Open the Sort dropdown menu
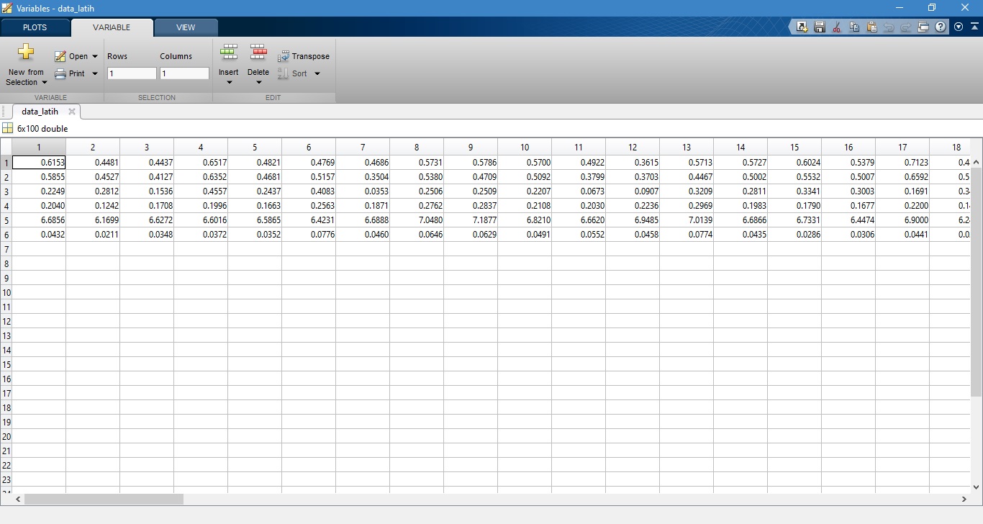The height and width of the screenshot is (524, 983). (317, 73)
